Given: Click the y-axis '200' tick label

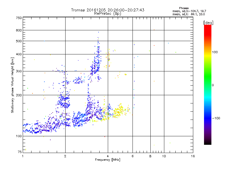Looking at the screenshot, I should 19,95.
